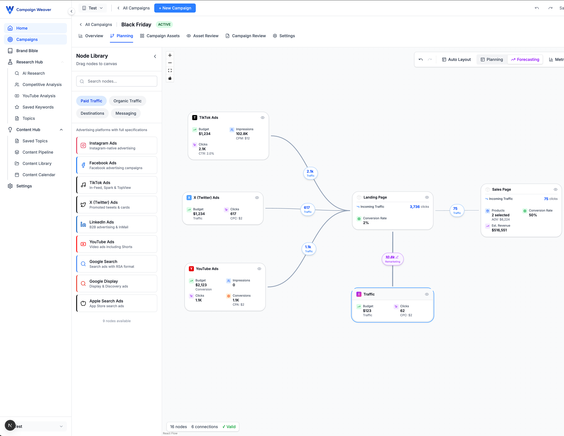The image size is (564, 436).
Task: Click the 10.8k Remarketing edge label
Action: (x=393, y=259)
